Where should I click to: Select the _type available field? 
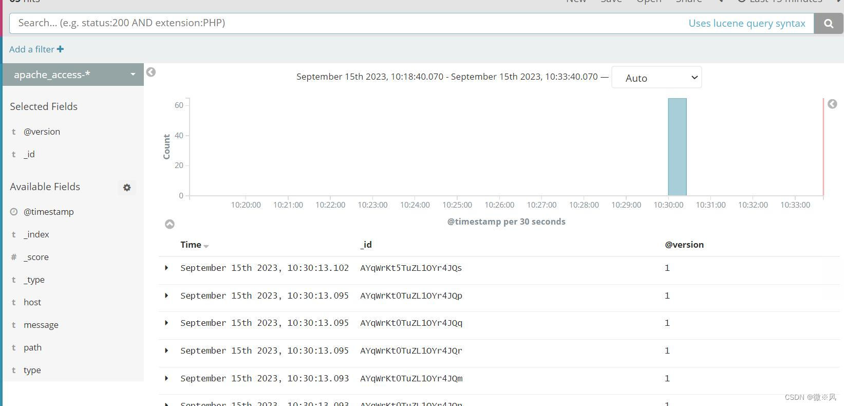(34, 280)
